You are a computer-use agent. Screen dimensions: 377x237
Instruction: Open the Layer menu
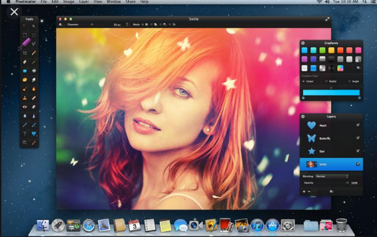click(x=84, y=2)
